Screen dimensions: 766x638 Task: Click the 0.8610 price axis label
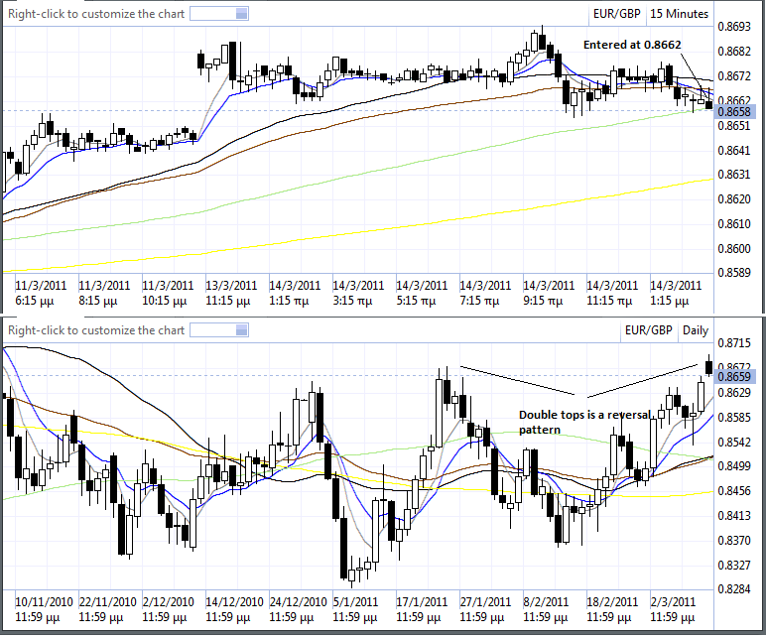[x=734, y=224]
